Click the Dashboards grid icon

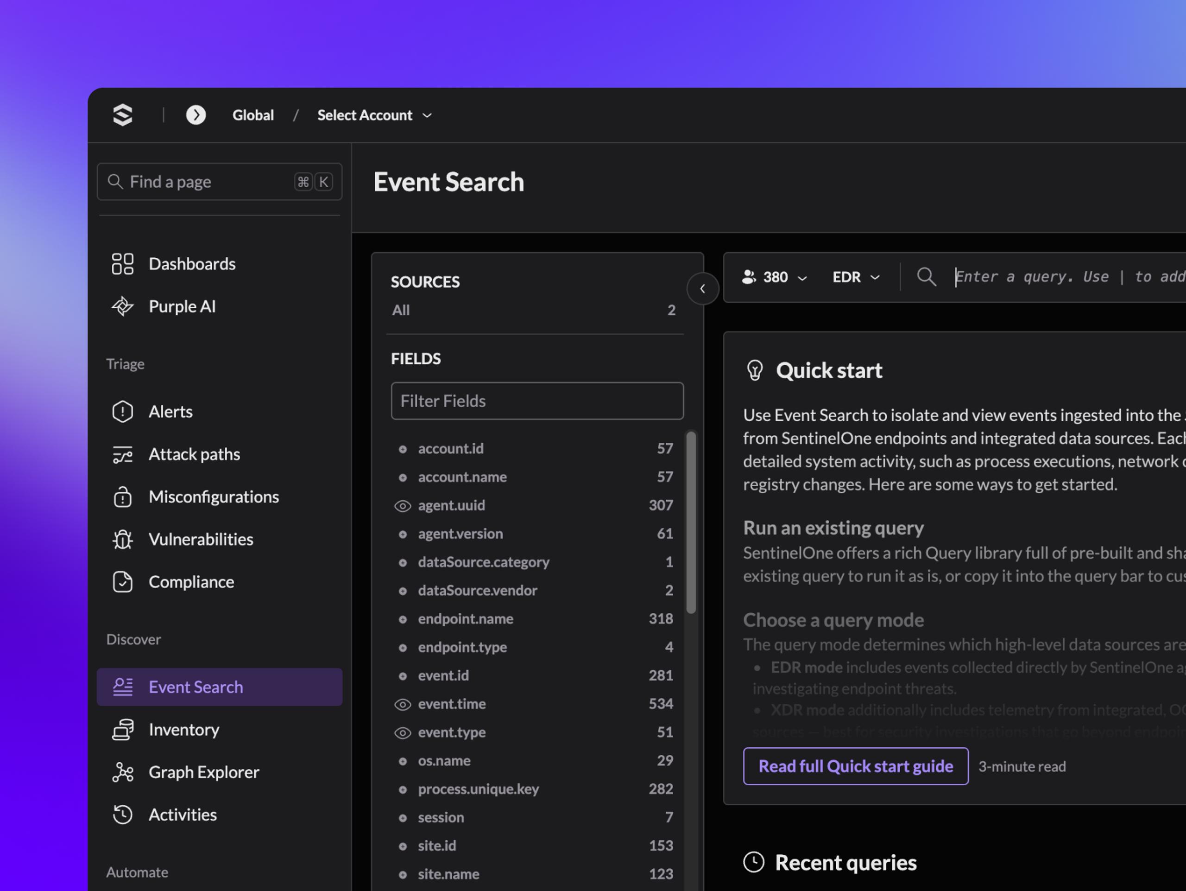click(123, 264)
